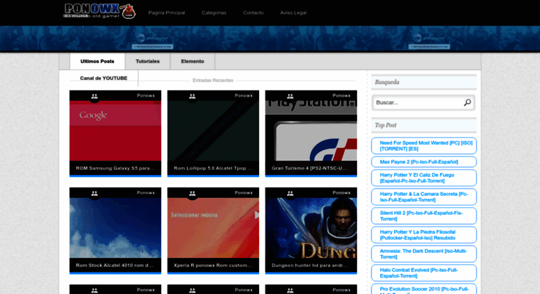Click the Top Post widget heading

click(386, 125)
